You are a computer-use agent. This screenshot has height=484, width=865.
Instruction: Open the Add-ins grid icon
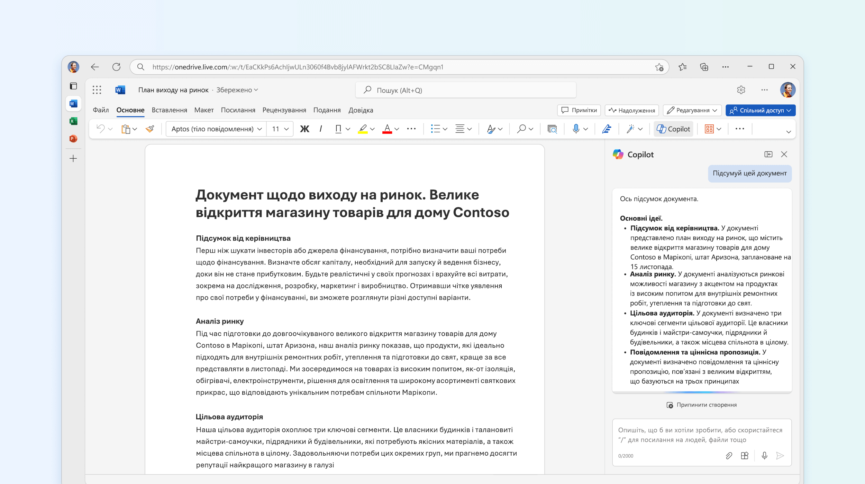pyautogui.click(x=709, y=129)
